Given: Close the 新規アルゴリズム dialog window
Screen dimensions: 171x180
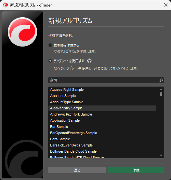Looking at the screenshot, I should click(166, 5).
